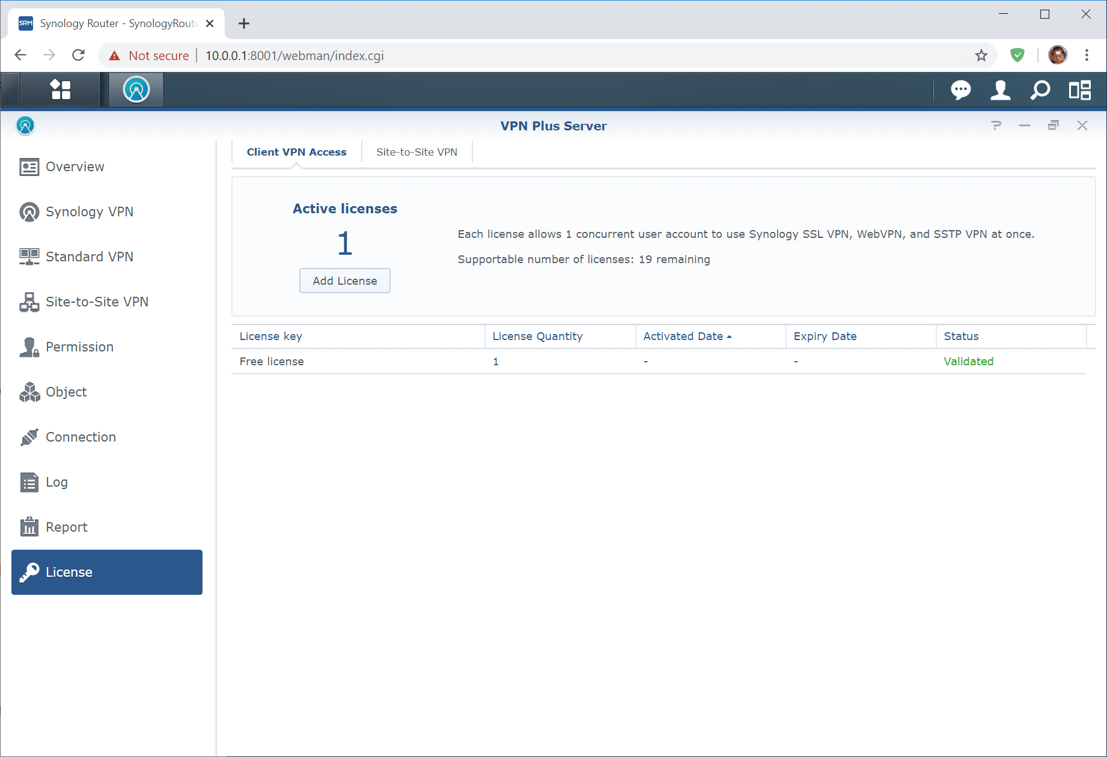The height and width of the screenshot is (757, 1107).
Task: Open the Permission page
Action: (x=107, y=347)
